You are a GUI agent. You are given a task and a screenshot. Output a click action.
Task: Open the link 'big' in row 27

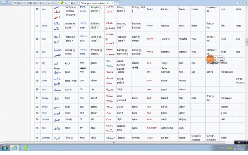point(43,63)
